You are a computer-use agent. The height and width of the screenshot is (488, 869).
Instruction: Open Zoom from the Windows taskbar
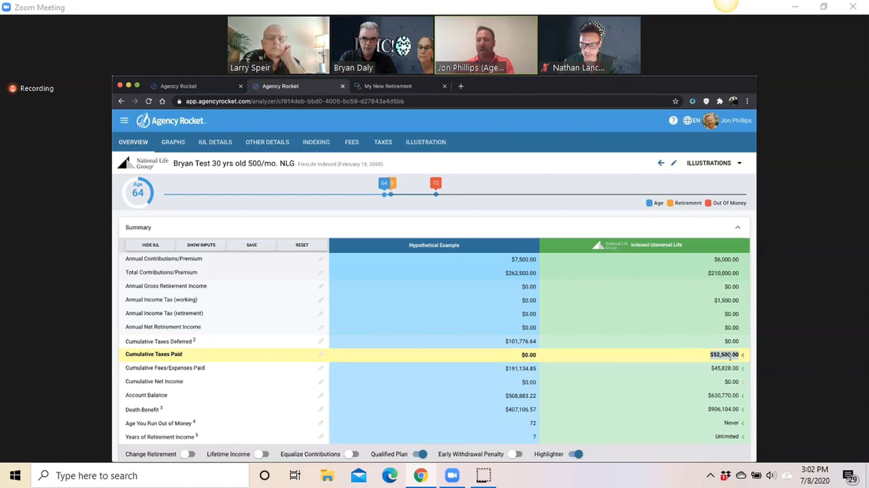pos(452,475)
